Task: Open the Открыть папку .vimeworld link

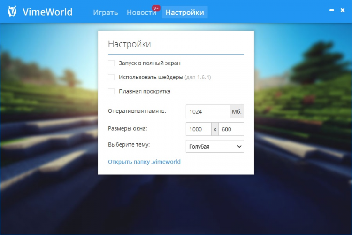Action: [144, 162]
